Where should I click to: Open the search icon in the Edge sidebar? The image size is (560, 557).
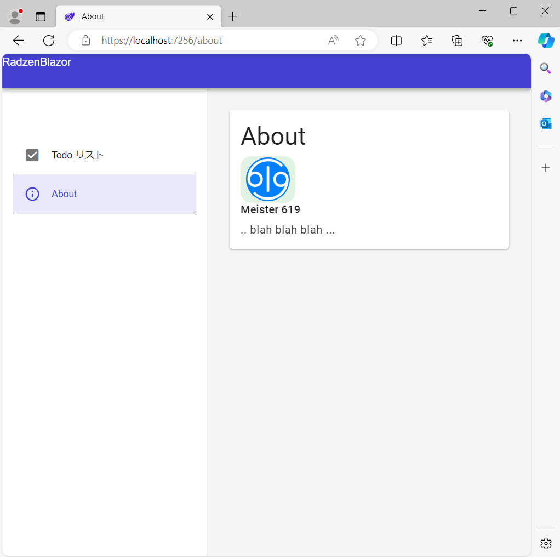(x=546, y=69)
